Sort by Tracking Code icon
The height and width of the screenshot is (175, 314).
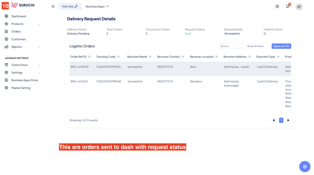click(119, 57)
